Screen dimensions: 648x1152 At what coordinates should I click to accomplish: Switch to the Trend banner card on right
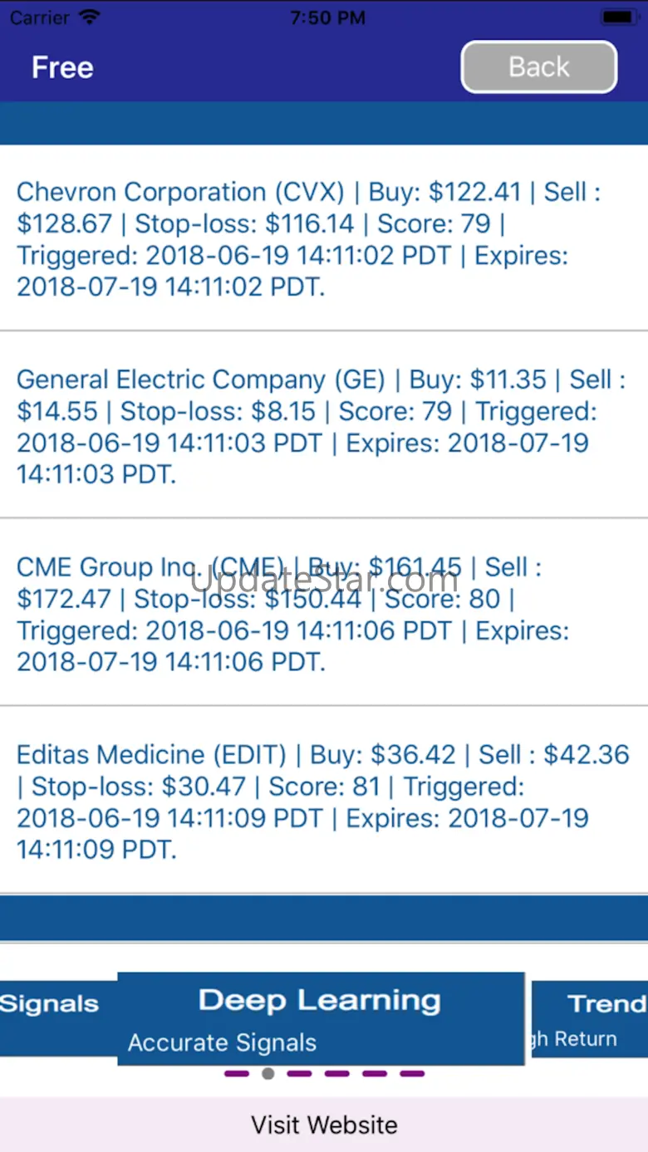[592, 1018]
